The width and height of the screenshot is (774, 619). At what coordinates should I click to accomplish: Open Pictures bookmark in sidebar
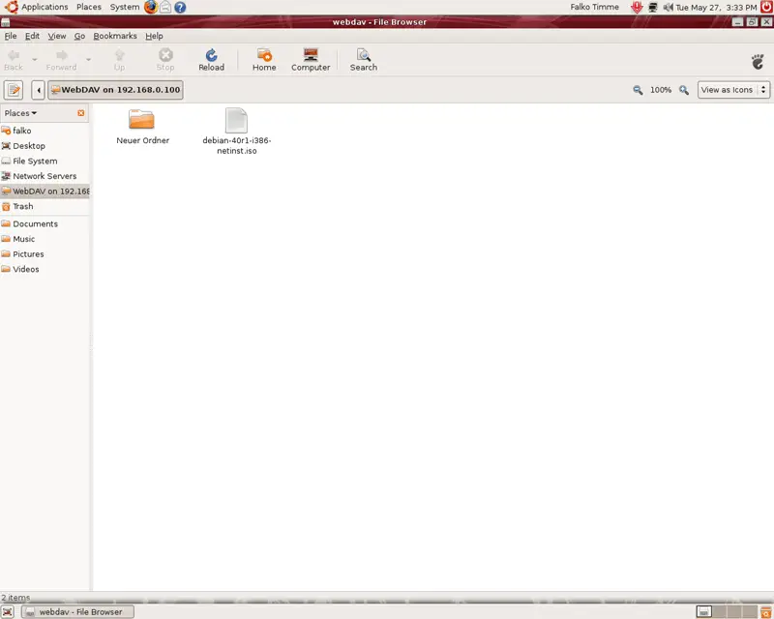pos(45,253)
